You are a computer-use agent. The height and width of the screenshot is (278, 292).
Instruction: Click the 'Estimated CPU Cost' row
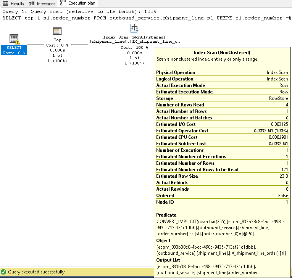point(222,137)
